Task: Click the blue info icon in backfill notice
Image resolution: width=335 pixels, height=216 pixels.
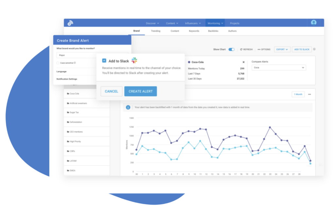Action: (x=128, y=107)
